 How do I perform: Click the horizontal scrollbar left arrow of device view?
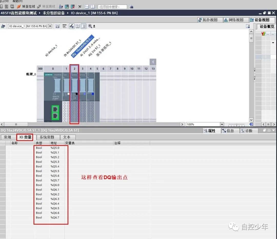(2, 124)
